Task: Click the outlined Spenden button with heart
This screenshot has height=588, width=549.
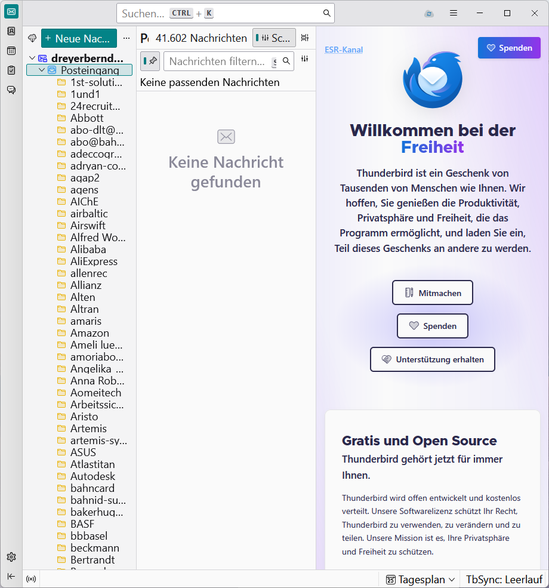Action: pyautogui.click(x=433, y=326)
